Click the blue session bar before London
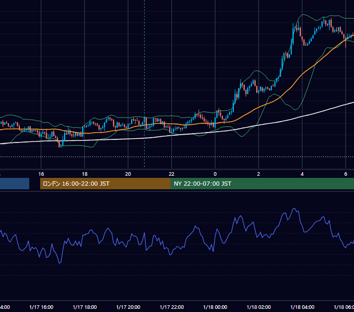Image resolution: width=354 pixels, height=312 pixels. click(x=15, y=184)
